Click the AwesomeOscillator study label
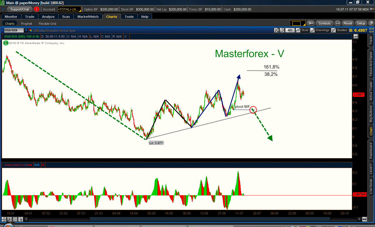The width and height of the screenshot is (375, 227). [18, 165]
